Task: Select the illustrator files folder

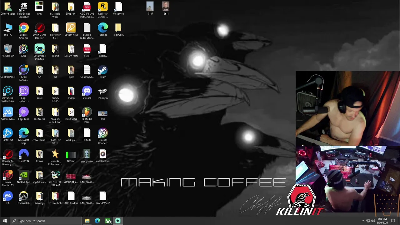Action: (x=55, y=31)
